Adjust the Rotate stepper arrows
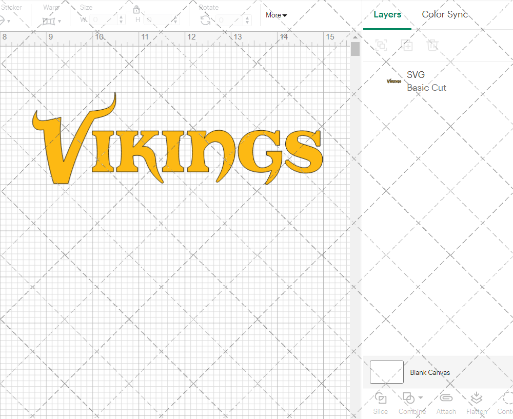Screen dimensions: 513x419 coord(247,20)
